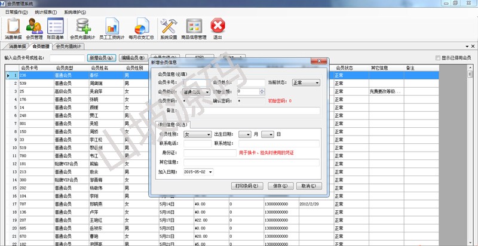Adjust 初始金额 spinner arrows
The height and width of the screenshot is (246, 478).
(262, 91)
